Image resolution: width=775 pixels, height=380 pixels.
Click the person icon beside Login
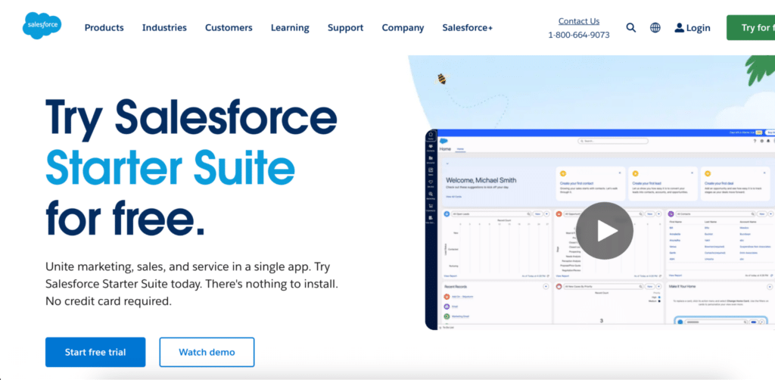(x=679, y=28)
